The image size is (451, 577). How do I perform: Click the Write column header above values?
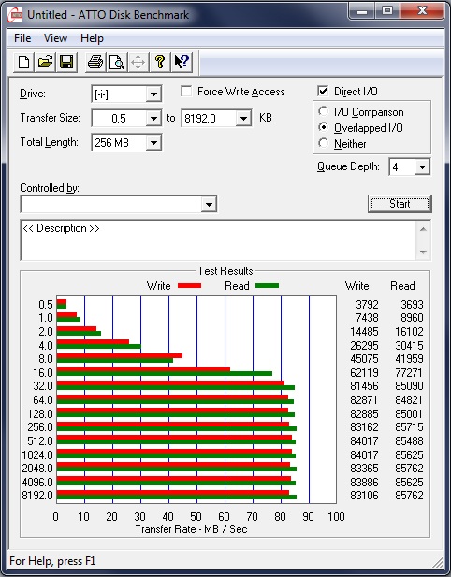coord(356,286)
